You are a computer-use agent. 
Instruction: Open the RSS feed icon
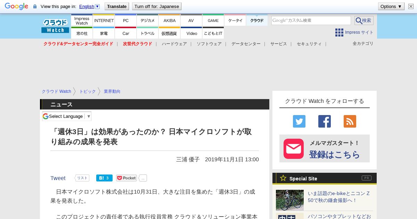click(x=350, y=121)
